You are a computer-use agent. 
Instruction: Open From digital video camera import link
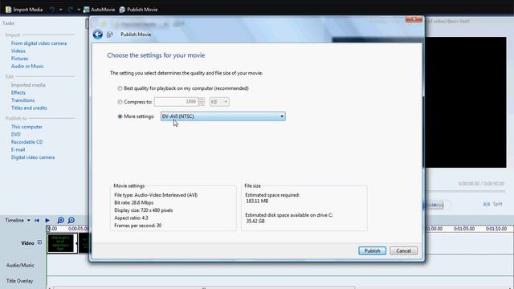(x=39, y=43)
